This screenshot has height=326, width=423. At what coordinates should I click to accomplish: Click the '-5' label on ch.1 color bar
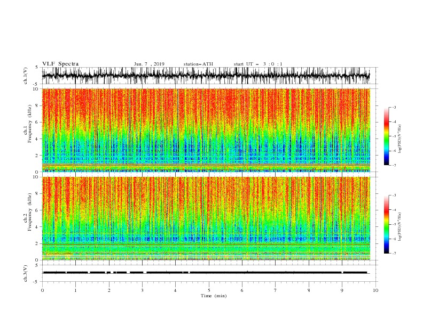click(394, 136)
